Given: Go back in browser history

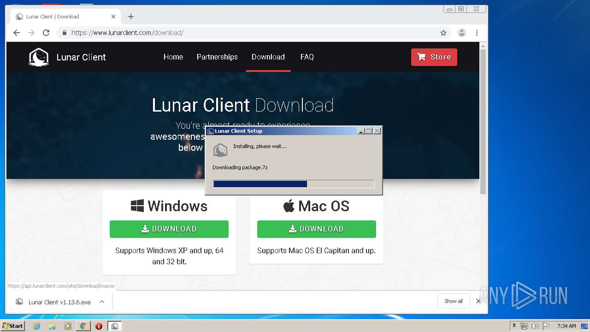Looking at the screenshot, I should [x=17, y=33].
